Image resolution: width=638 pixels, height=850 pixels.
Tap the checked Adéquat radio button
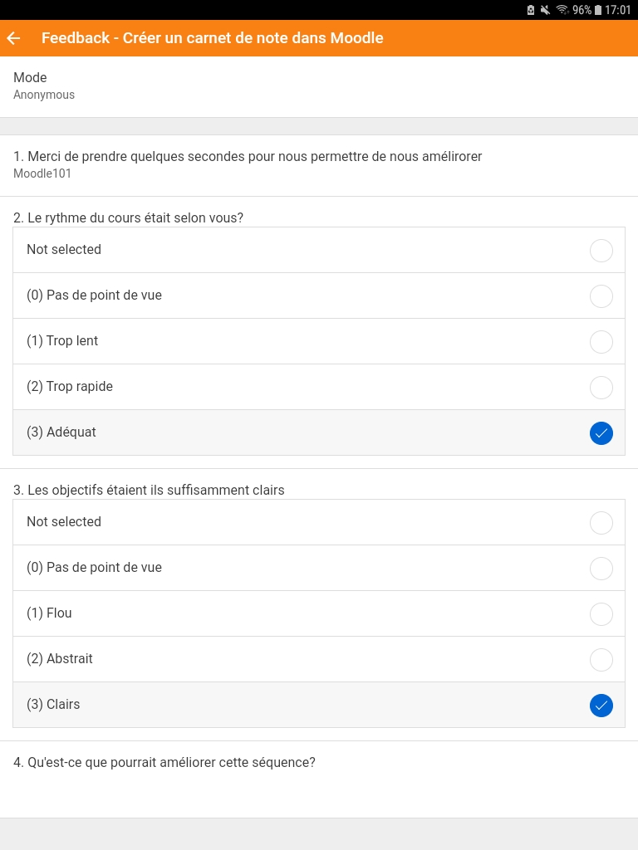[x=601, y=433]
